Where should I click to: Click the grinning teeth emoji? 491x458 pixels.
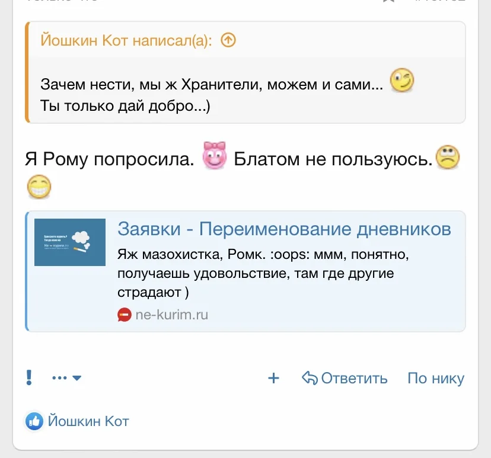pyautogui.click(x=39, y=187)
